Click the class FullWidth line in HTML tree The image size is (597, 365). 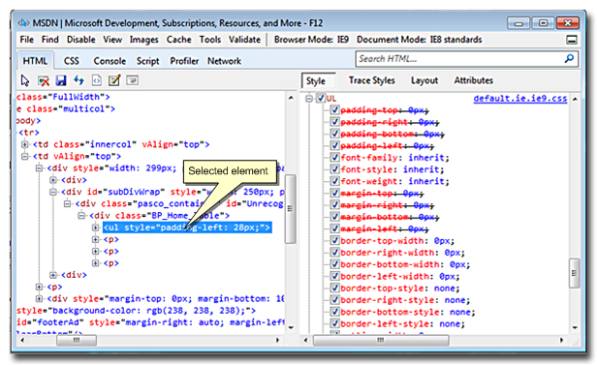(x=63, y=97)
